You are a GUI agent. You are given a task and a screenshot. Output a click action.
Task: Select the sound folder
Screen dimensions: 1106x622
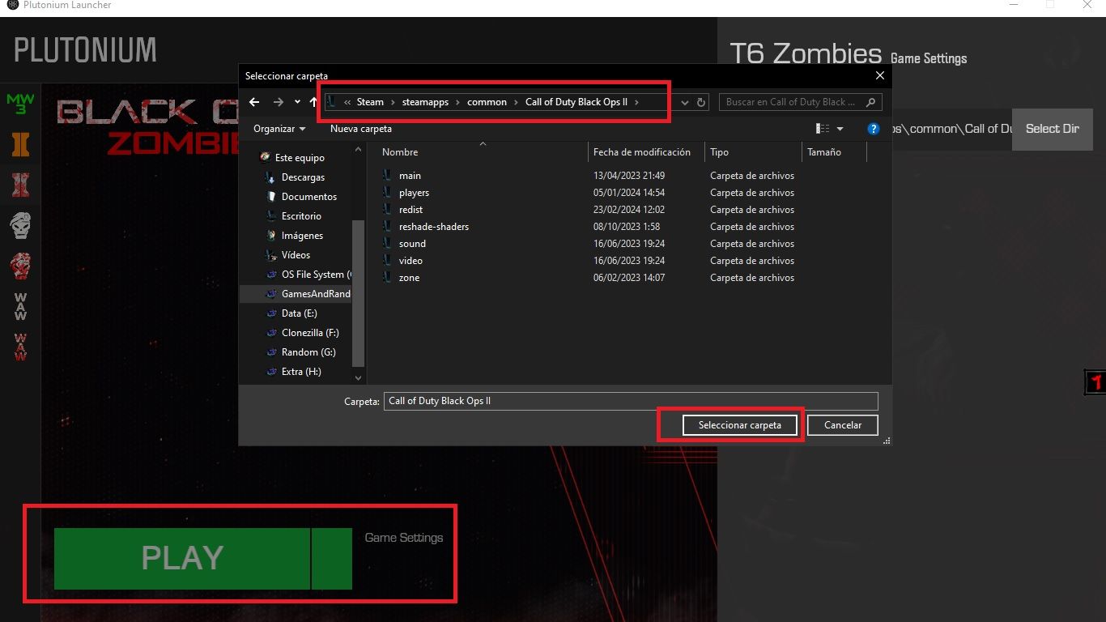click(412, 244)
